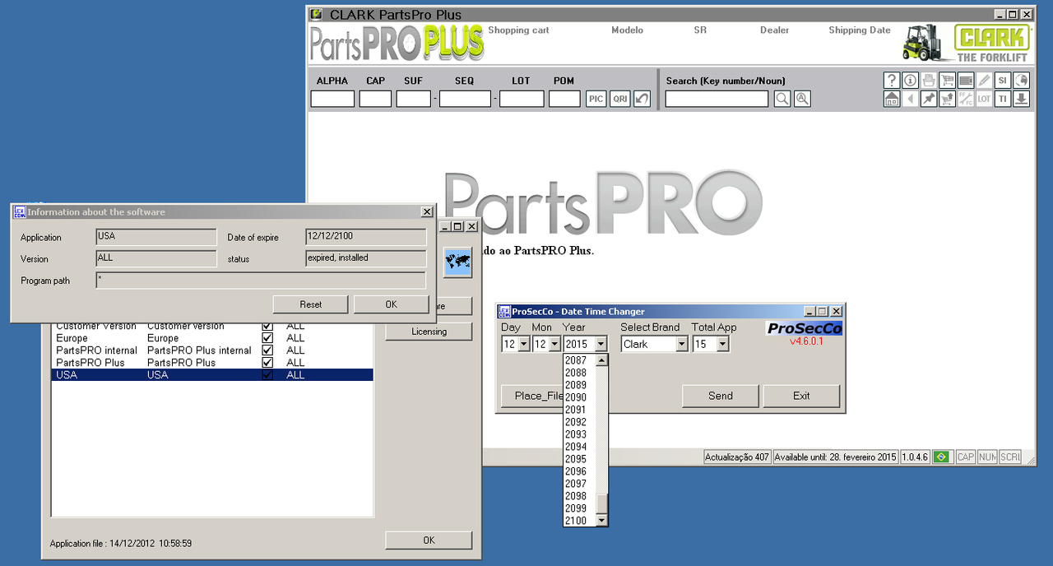
Task: Click Reset in software information dialog
Action: (311, 304)
